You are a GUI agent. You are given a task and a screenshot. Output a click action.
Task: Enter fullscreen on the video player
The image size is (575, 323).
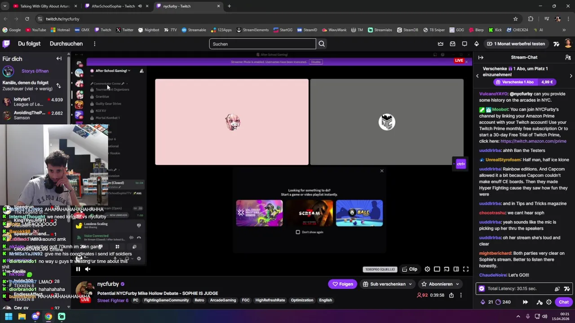point(466,269)
